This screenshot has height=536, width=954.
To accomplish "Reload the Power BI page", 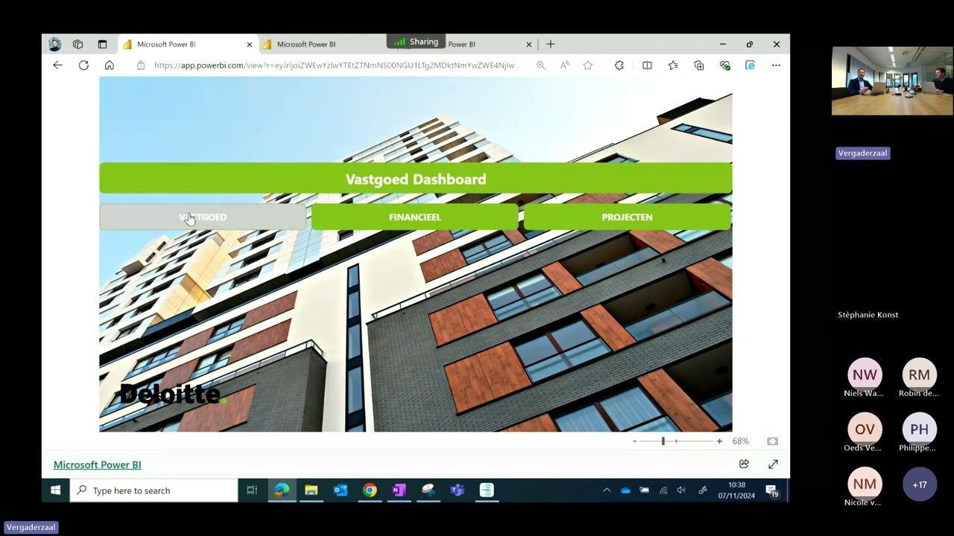I will tap(83, 66).
